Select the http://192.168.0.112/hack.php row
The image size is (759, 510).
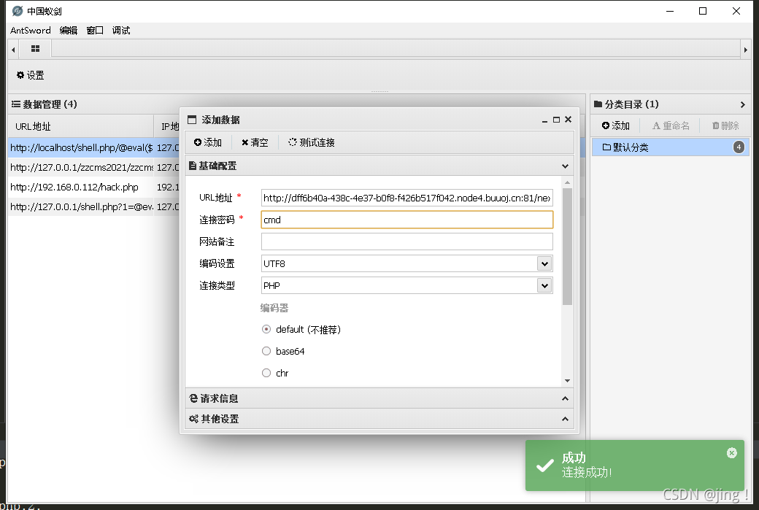click(x=94, y=187)
